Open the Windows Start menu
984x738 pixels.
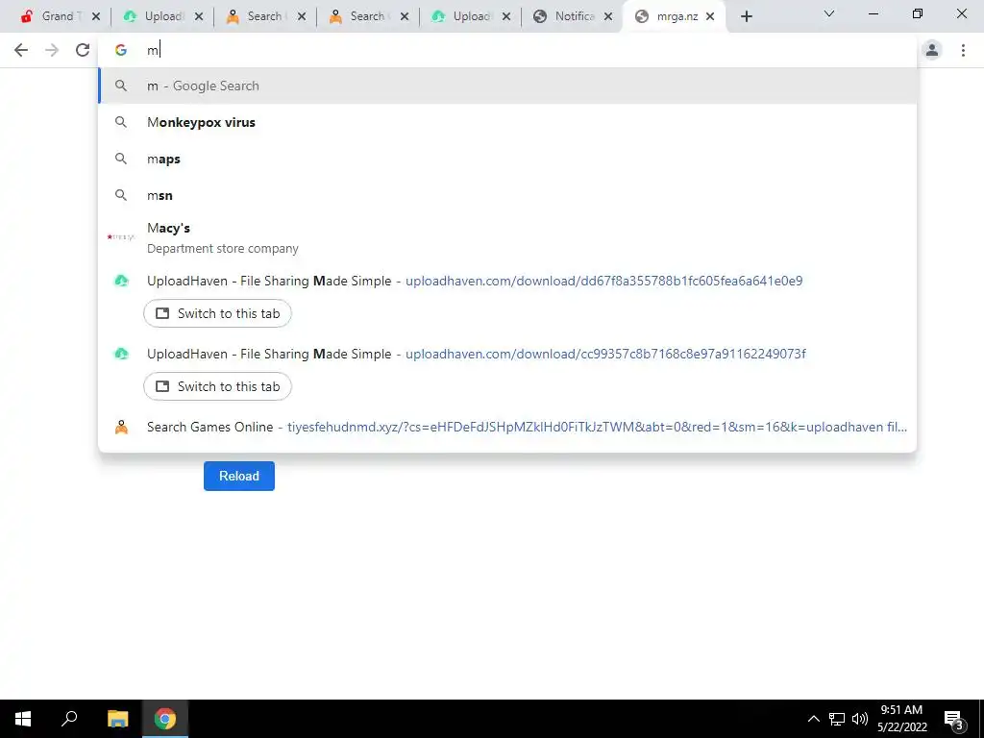pyautogui.click(x=23, y=719)
